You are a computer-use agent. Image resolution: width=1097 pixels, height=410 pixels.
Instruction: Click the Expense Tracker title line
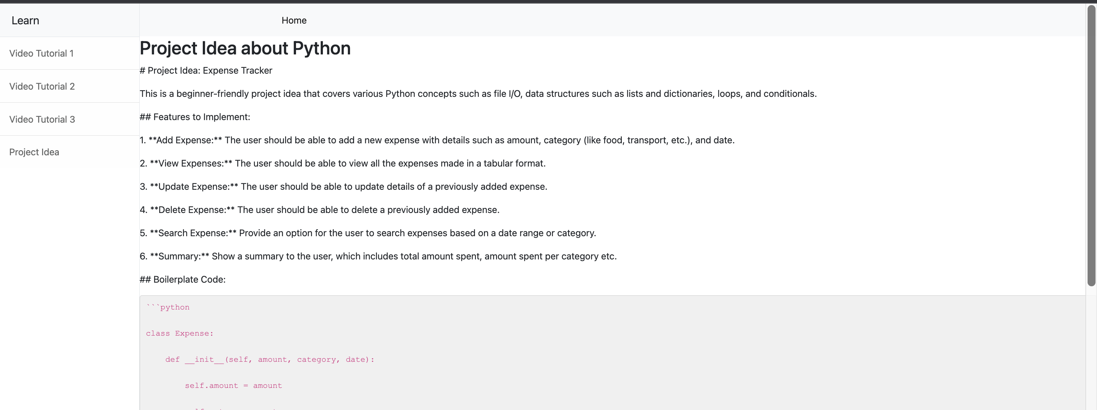[206, 71]
